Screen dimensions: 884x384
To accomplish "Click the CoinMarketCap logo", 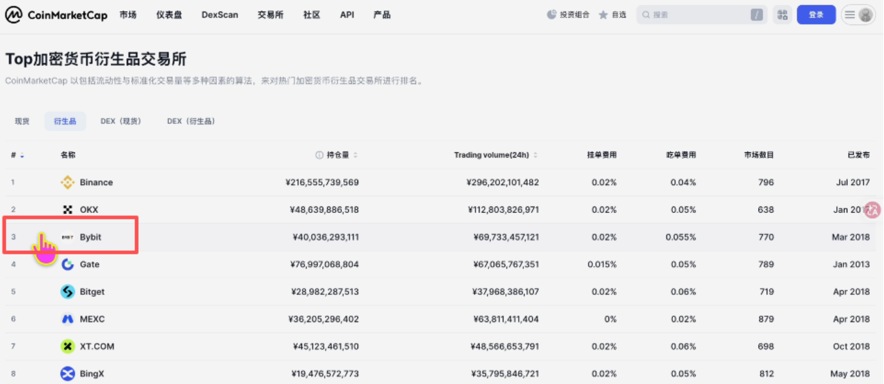I will (56, 15).
